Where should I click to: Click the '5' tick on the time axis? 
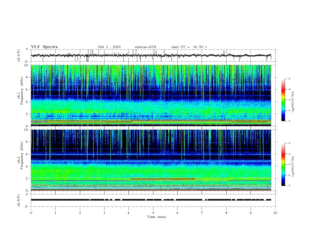[153, 213]
